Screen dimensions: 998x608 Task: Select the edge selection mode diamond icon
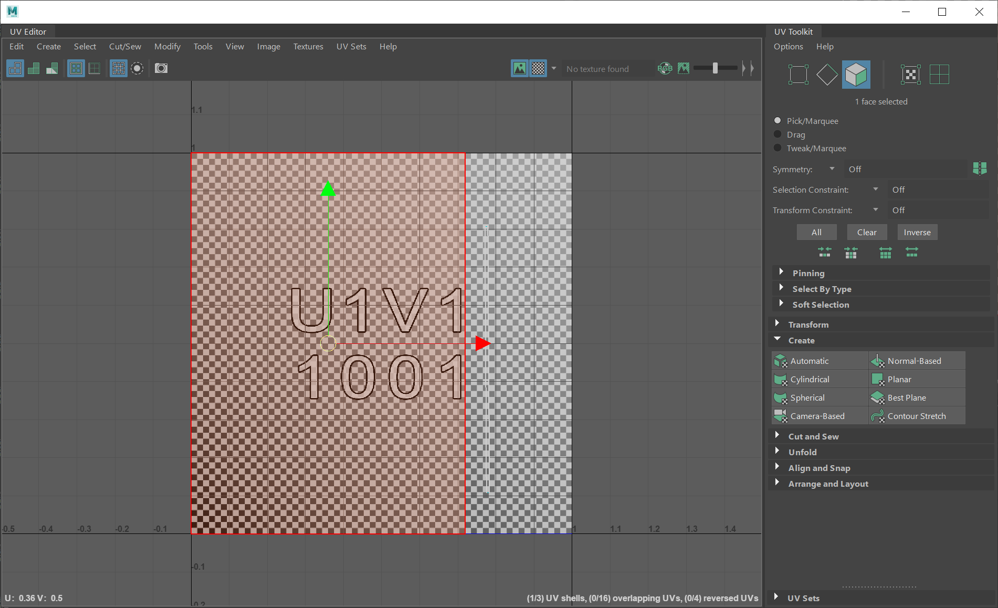pos(827,75)
